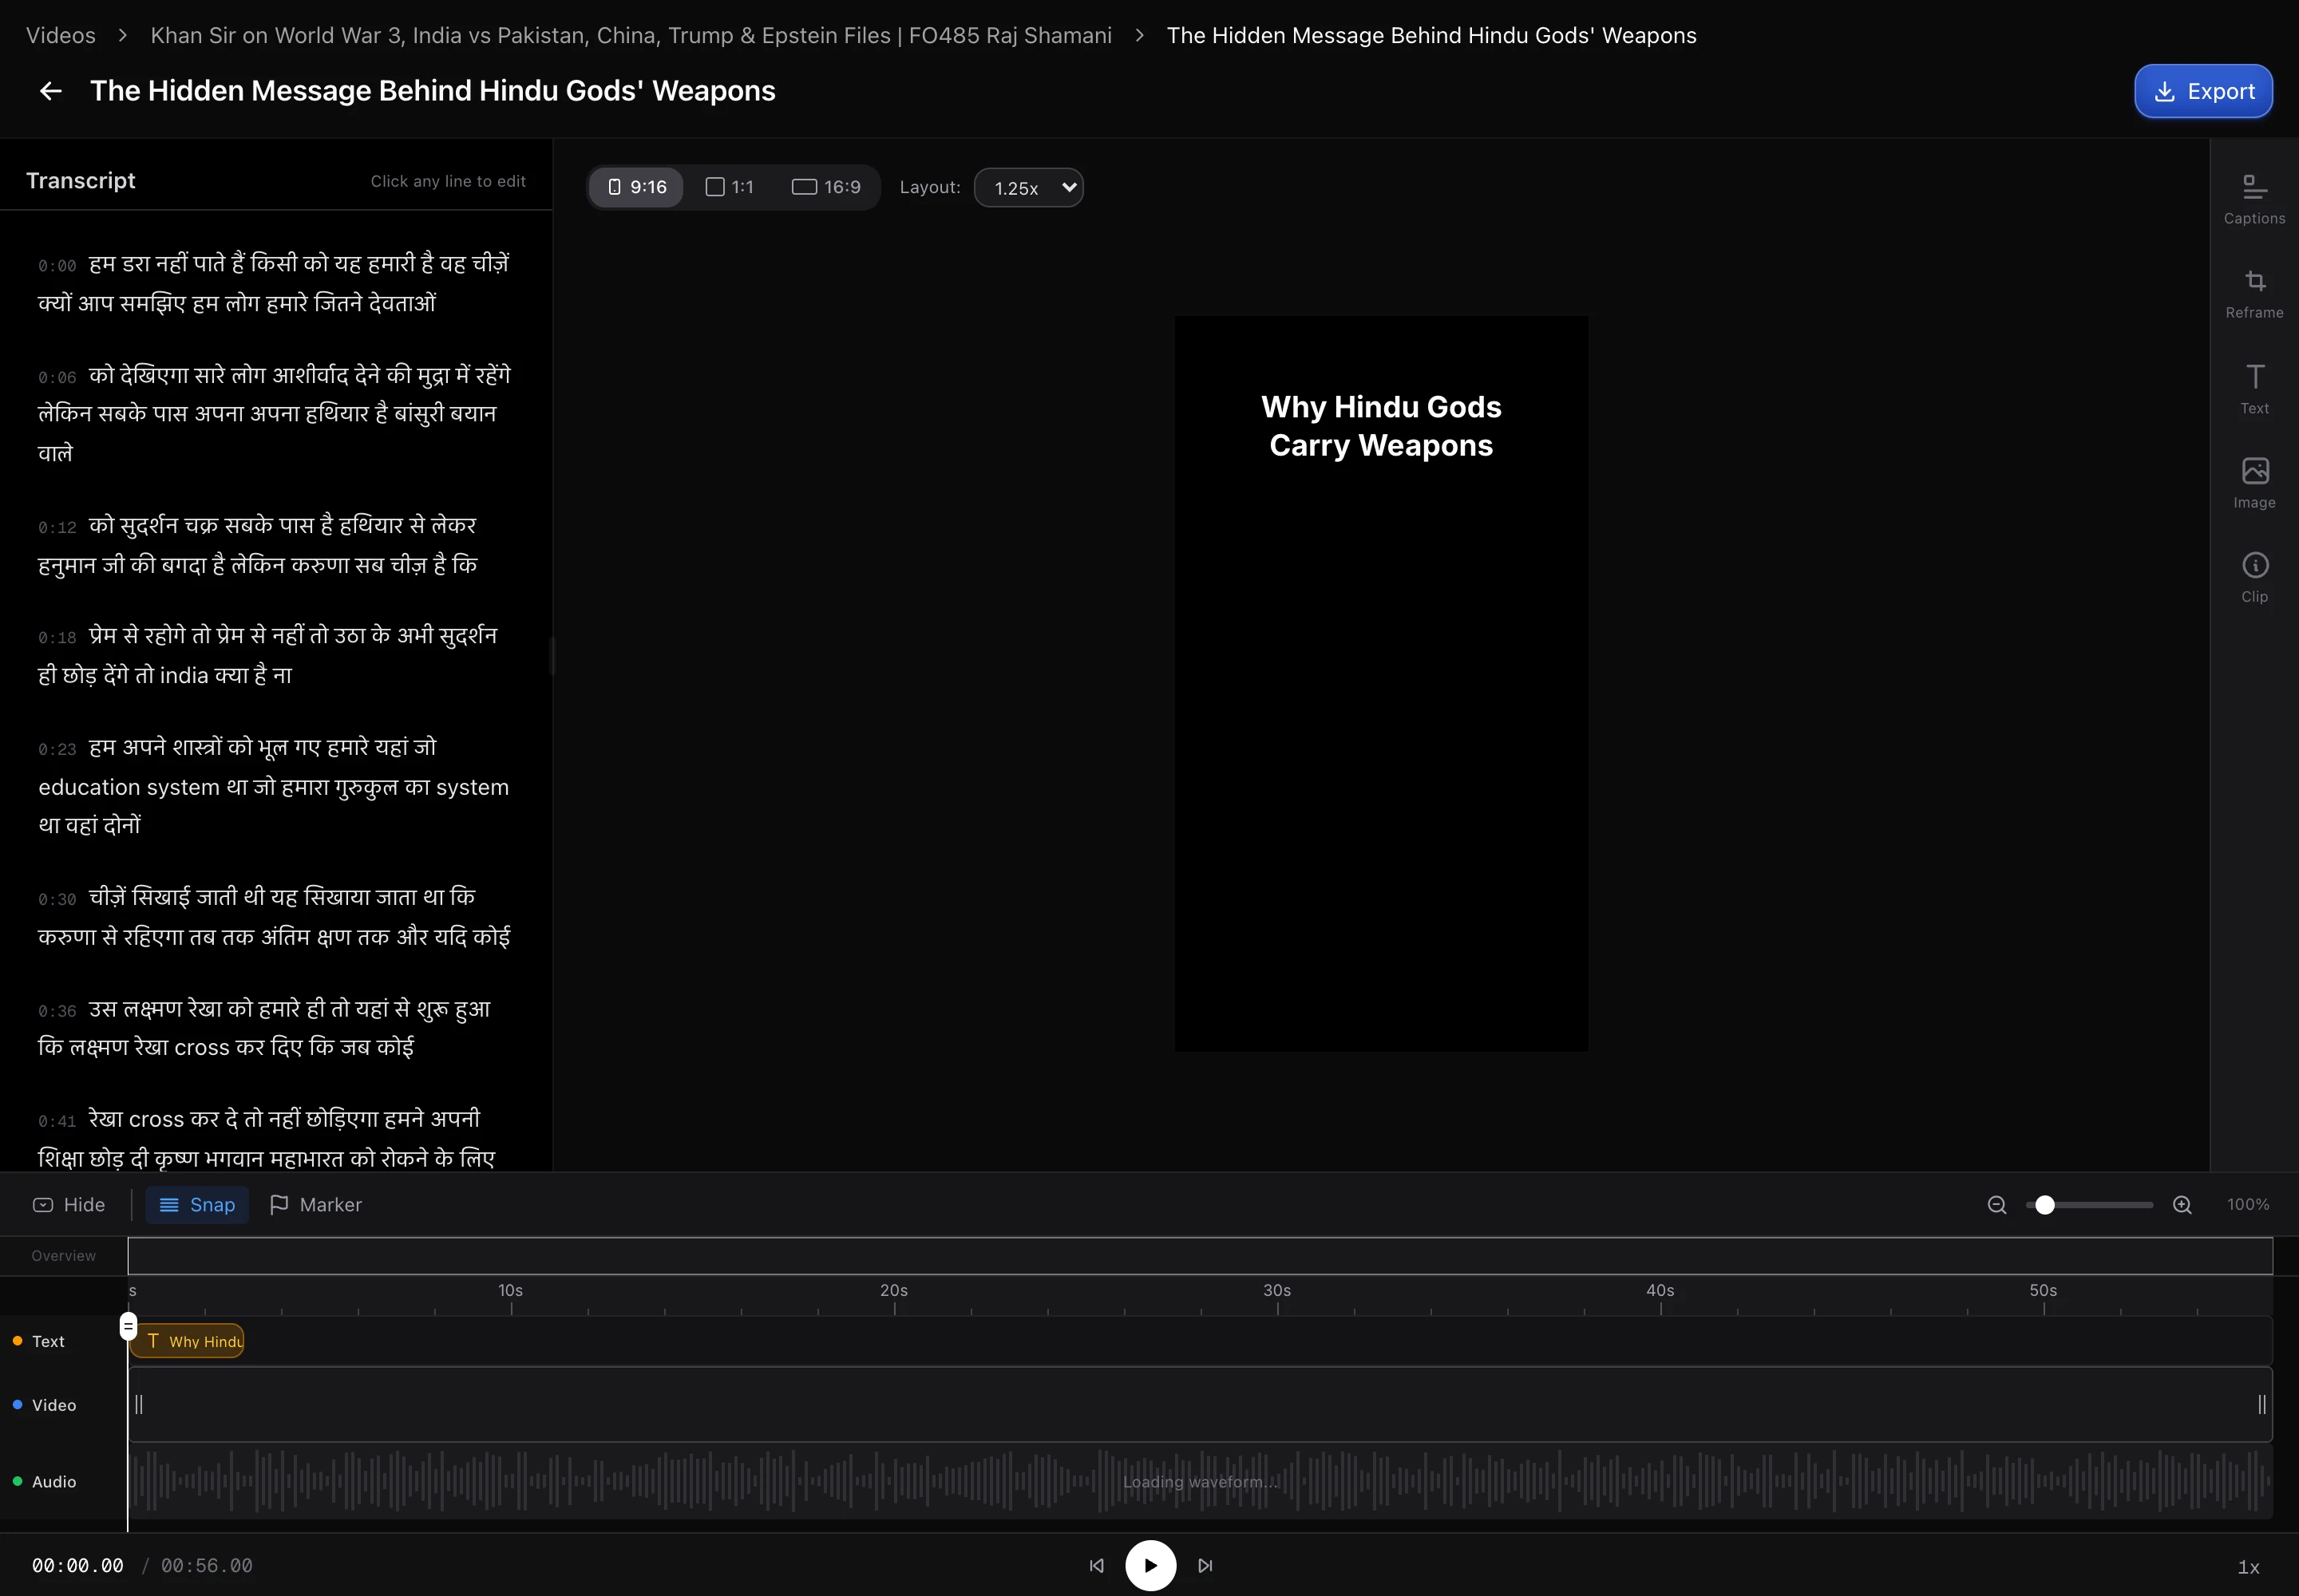Open the Image panel
The width and height of the screenshot is (2299, 1596).
tap(2254, 483)
